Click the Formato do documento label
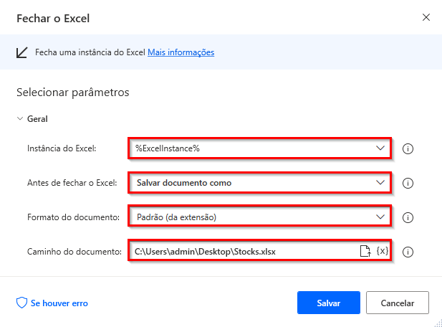The image size is (442, 327). [x=73, y=217]
